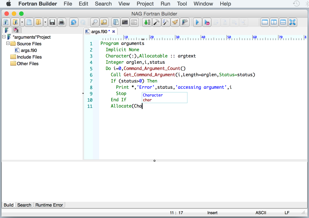Select the debugger side tab icon

(16, 30)
